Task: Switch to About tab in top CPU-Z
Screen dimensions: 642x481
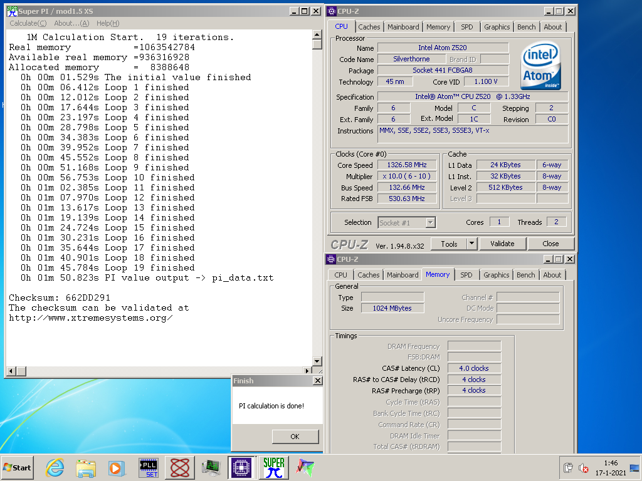Action: pos(553,27)
